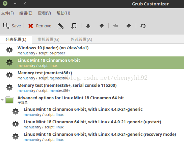Image resolution: width=184 pixels, height=148 pixels.
Task: Select memtest86+, serial console 115200 entry
Action: (x=92, y=88)
